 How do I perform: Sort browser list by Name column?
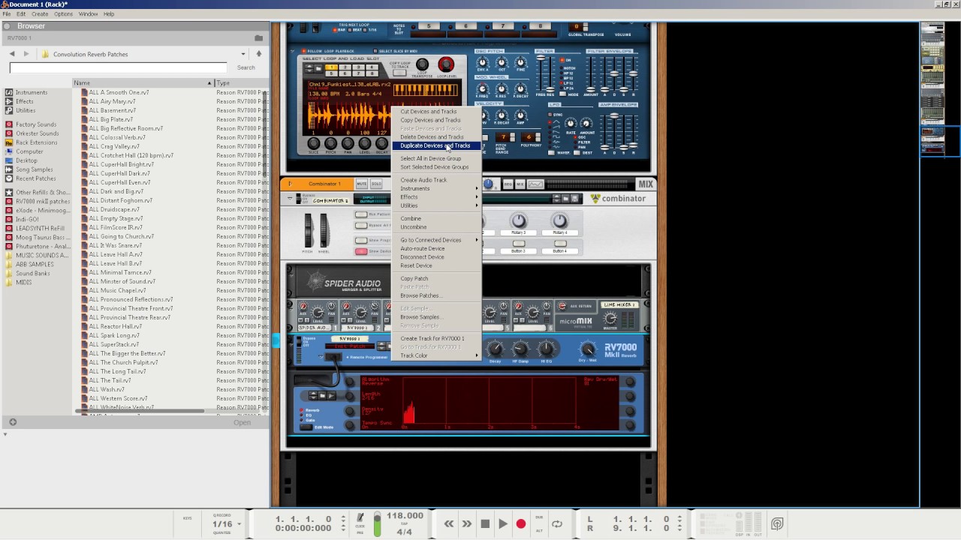(x=143, y=82)
